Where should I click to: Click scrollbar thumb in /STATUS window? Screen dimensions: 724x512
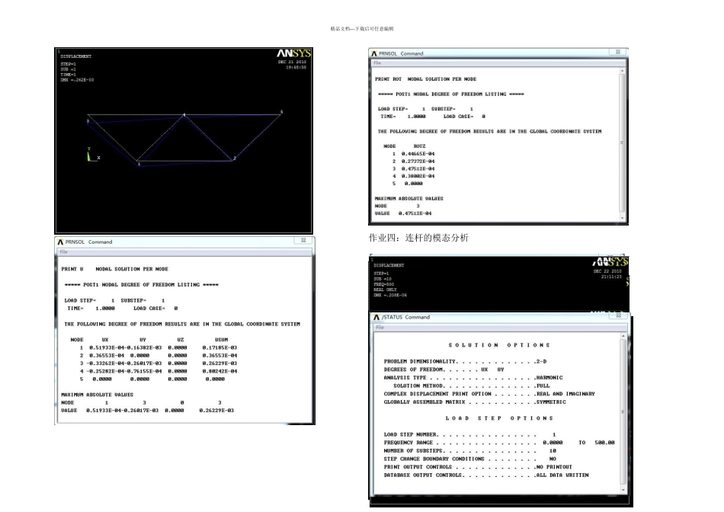point(623,412)
